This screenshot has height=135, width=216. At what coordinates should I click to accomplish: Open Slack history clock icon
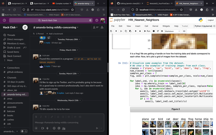pos(4,20)
